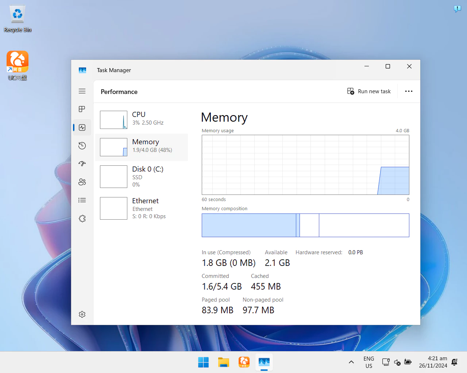Close the Task Manager window
The width and height of the screenshot is (467, 373).
click(409, 66)
